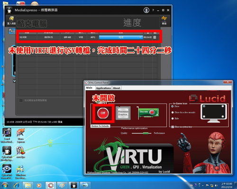Image resolution: width=237 pixels, height=189 pixels.
Task: Click the Action Center flag tray icon
Action: click(208, 185)
